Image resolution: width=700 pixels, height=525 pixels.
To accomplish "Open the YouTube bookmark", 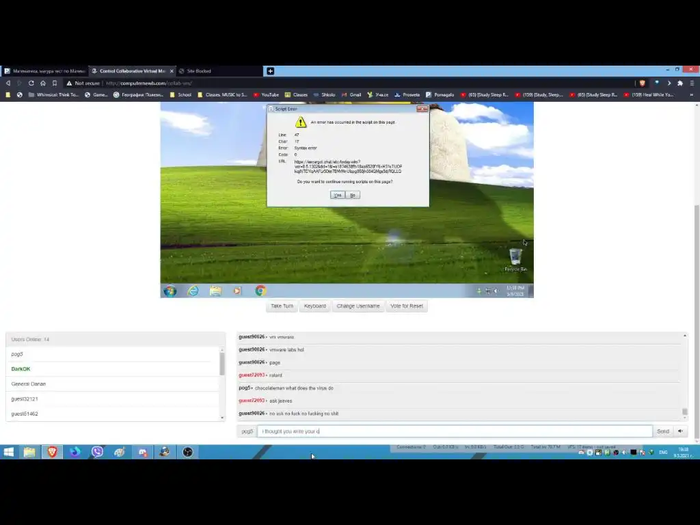I will pyautogui.click(x=266, y=94).
